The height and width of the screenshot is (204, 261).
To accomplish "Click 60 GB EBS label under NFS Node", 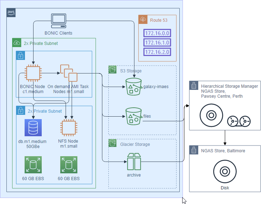I will [68, 179].
